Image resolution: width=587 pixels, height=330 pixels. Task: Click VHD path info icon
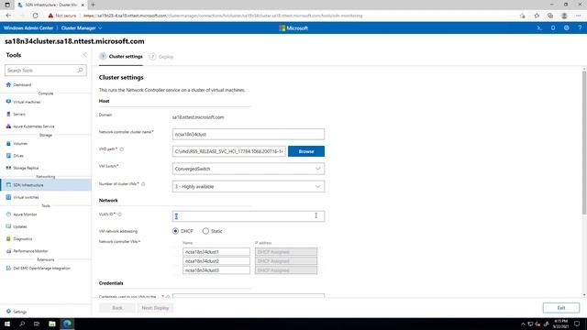tap(122, 149)
